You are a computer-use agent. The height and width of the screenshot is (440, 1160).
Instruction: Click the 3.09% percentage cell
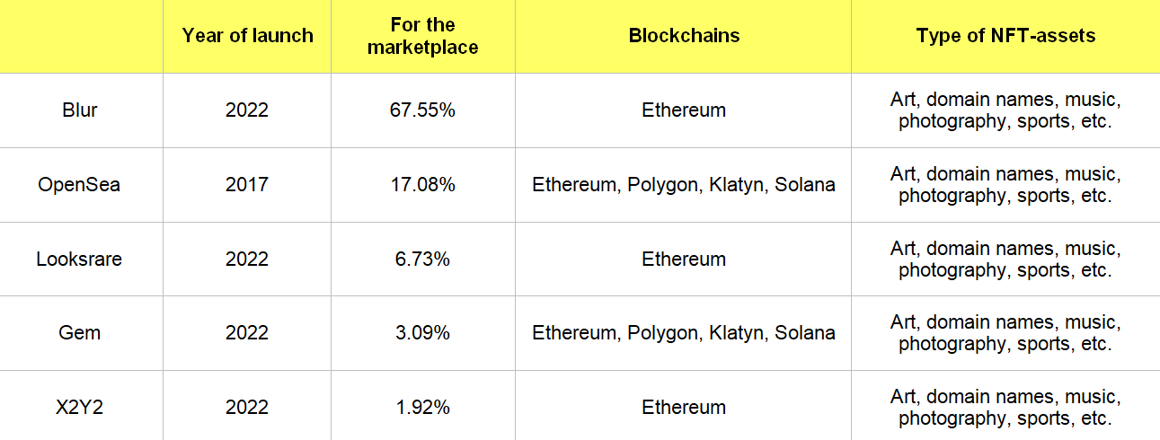[423, 333]
